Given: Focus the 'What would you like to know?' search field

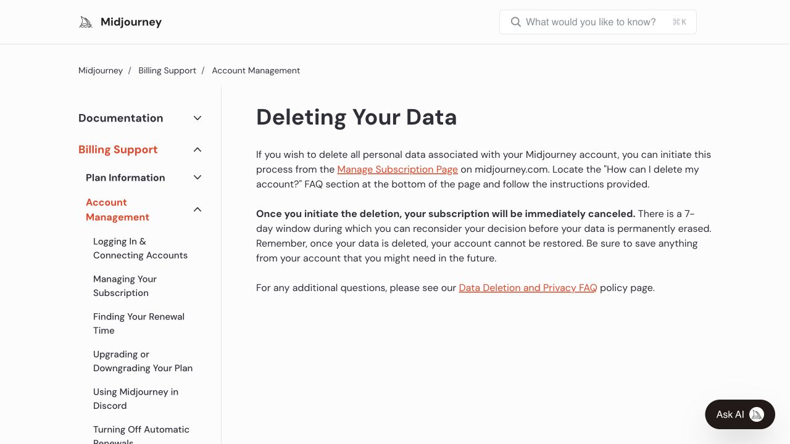Looking at the screenshot, I should point(598,22).
